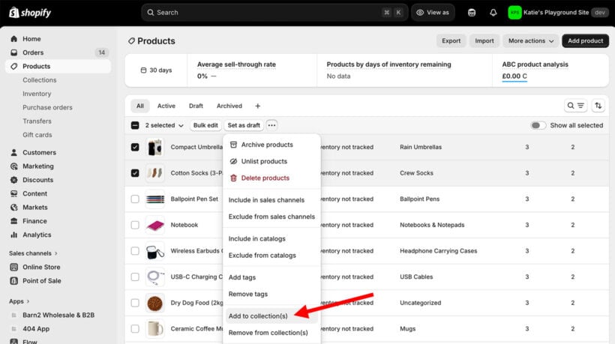Open the notifications bell
Viewport: 615px width, 344px height.
[493, 13]
